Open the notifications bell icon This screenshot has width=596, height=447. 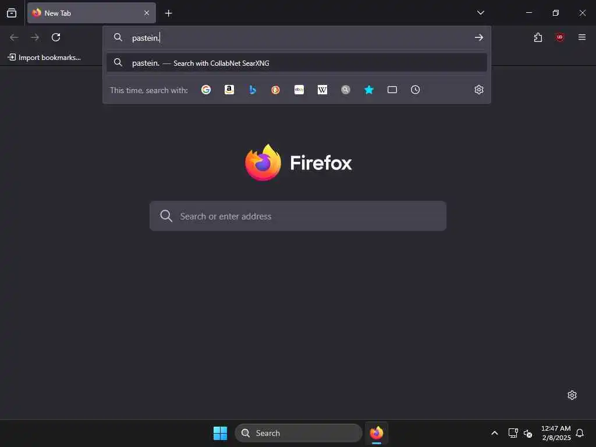[580, 433]
